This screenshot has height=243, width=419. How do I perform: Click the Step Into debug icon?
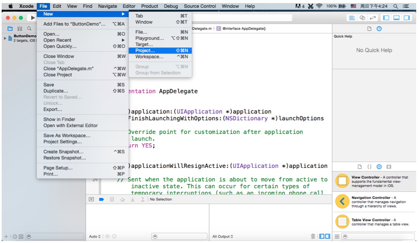(x=133, y=199)
